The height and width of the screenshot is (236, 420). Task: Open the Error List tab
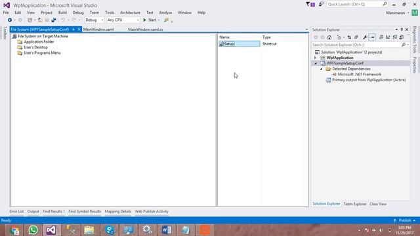pyautogui.click(x=16, y=211)
